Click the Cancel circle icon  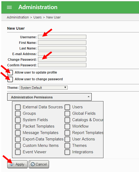tap(33, 164)
